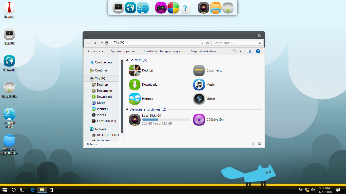The height and width of the screenshot is (194, 346).
Task: Click Map network drive
Action: click(x=203, y=51)
